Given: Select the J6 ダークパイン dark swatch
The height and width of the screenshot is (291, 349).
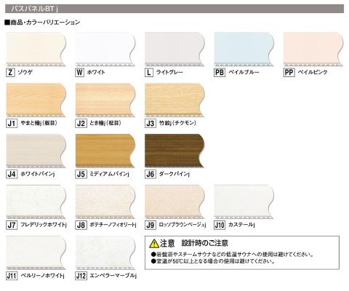Looking at the screenshot, I should tap(174, 151).
